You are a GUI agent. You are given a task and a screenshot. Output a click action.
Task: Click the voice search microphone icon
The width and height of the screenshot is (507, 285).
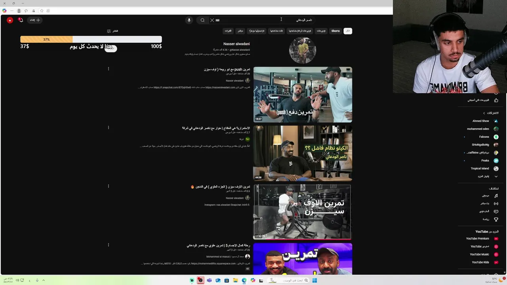coord(189,20)
